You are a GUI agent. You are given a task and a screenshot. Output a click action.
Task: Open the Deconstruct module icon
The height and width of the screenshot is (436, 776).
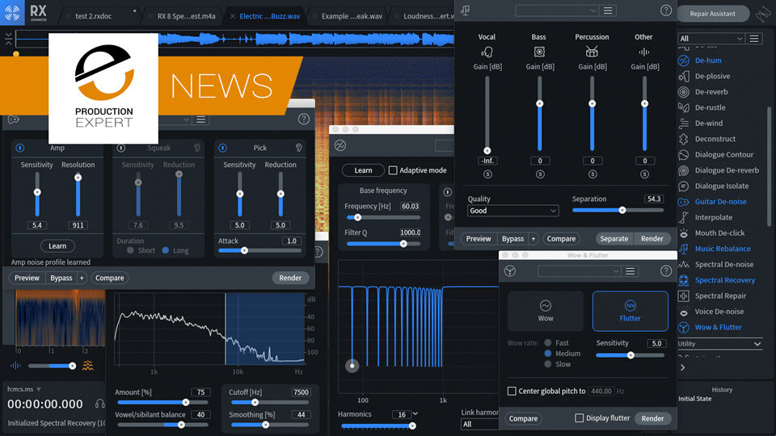pyautogui.click(x=684, y=139)
